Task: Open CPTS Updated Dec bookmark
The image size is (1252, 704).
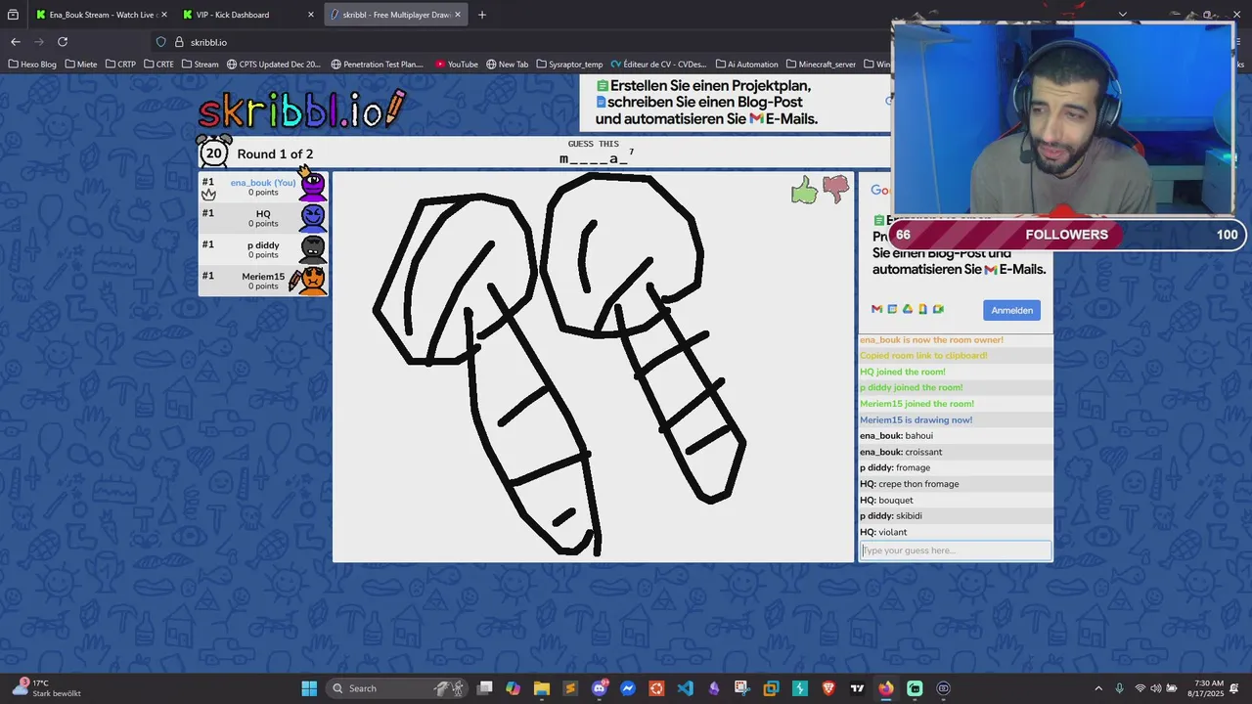Action: (274, 65)
